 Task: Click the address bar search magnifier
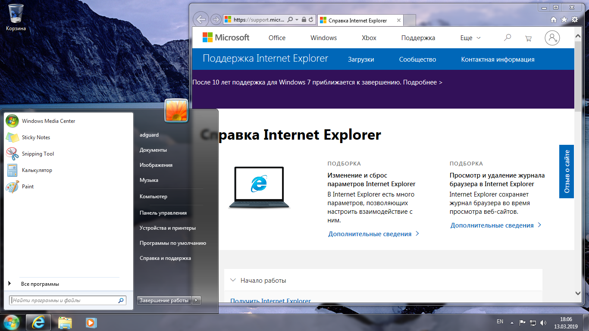[x=290, y=19]
